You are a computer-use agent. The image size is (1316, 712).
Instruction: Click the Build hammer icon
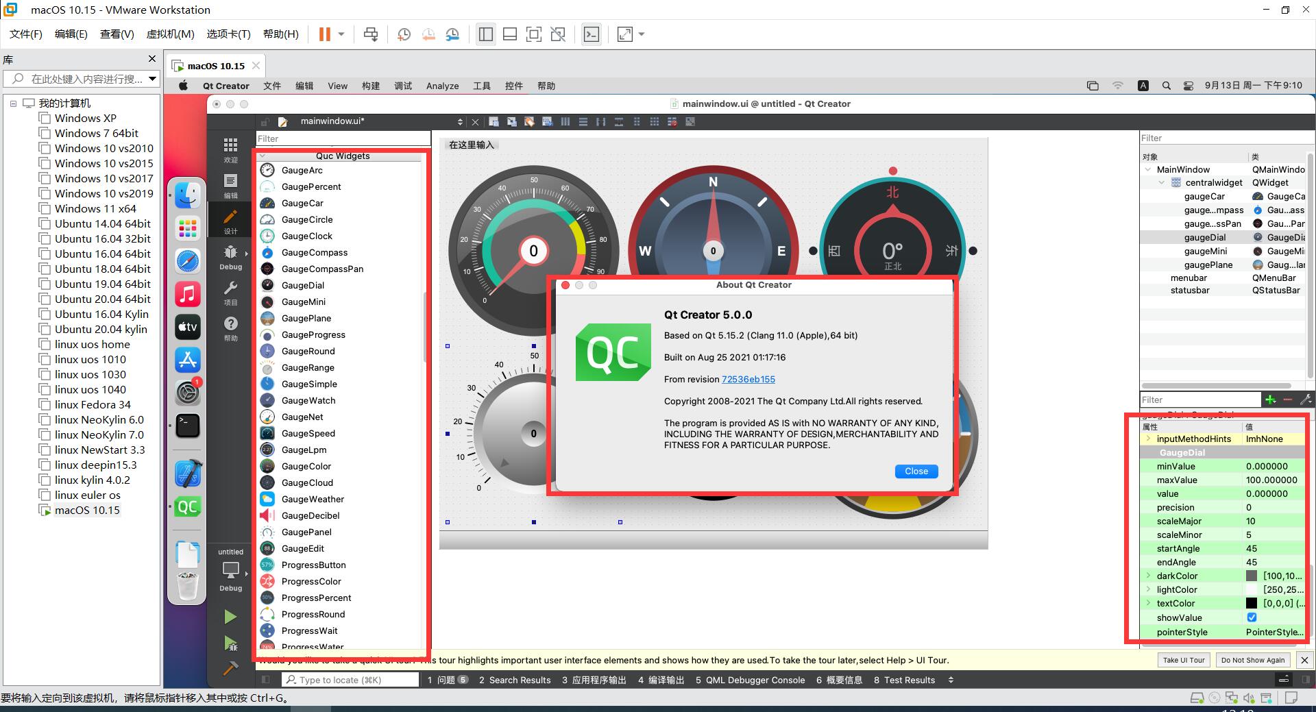point(230,667)
